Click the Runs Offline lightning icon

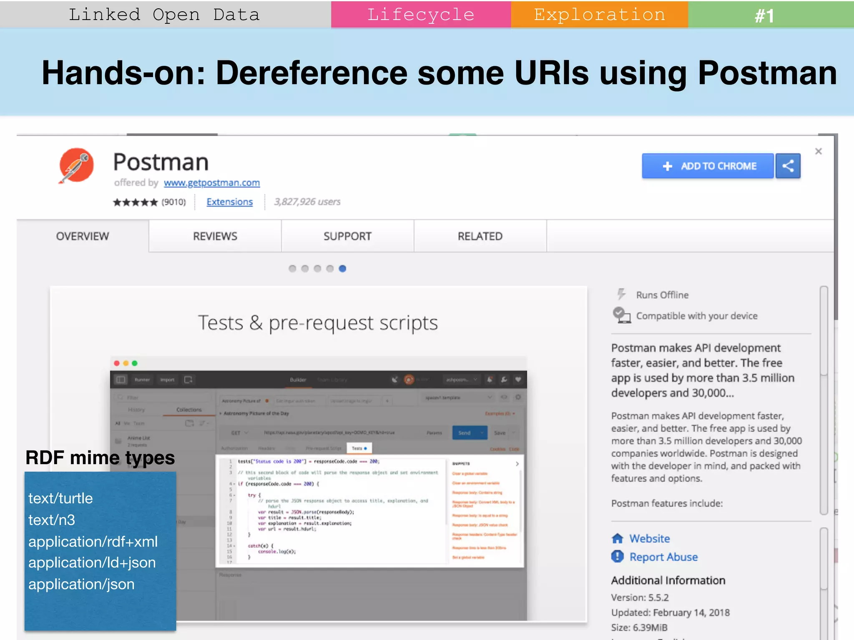click(621, 294)
